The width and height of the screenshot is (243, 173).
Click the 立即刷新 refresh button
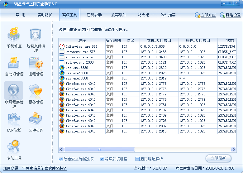(218, 158)
